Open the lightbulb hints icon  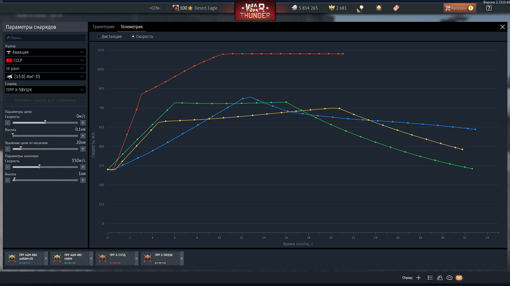(360, 9)
